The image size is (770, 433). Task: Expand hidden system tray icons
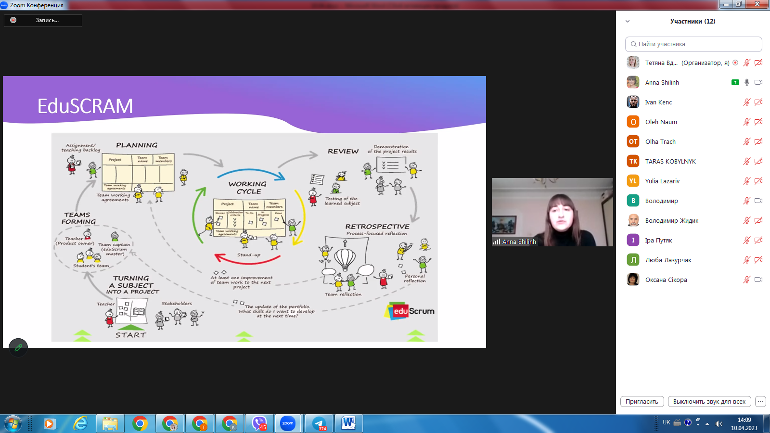pyautogui.click(x=707, y=424)
